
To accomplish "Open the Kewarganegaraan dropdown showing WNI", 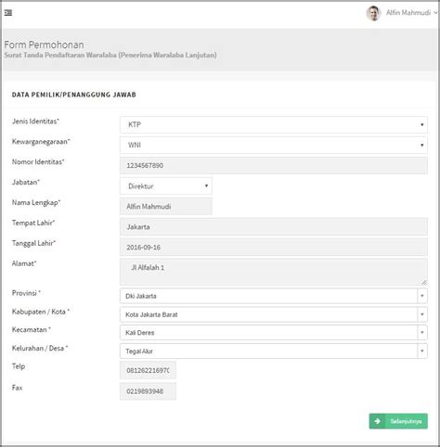I will [x=274, y=145].
